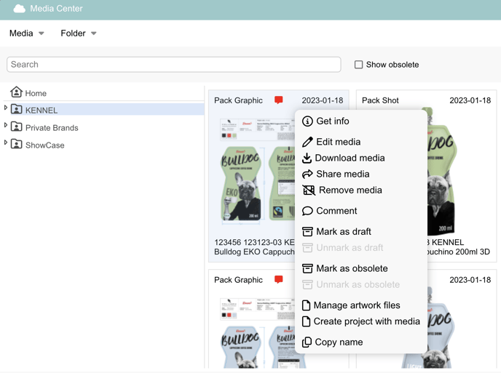Click the KENNEL folder icon
The width and height of the screenshot is (501, 373).
(16, 110)
